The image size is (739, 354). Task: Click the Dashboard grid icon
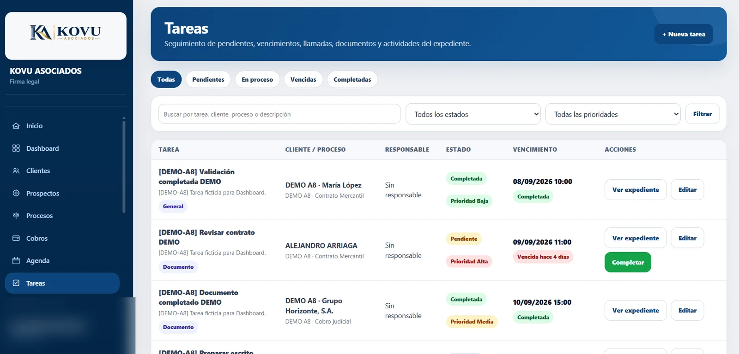click(x=16, y=148)
